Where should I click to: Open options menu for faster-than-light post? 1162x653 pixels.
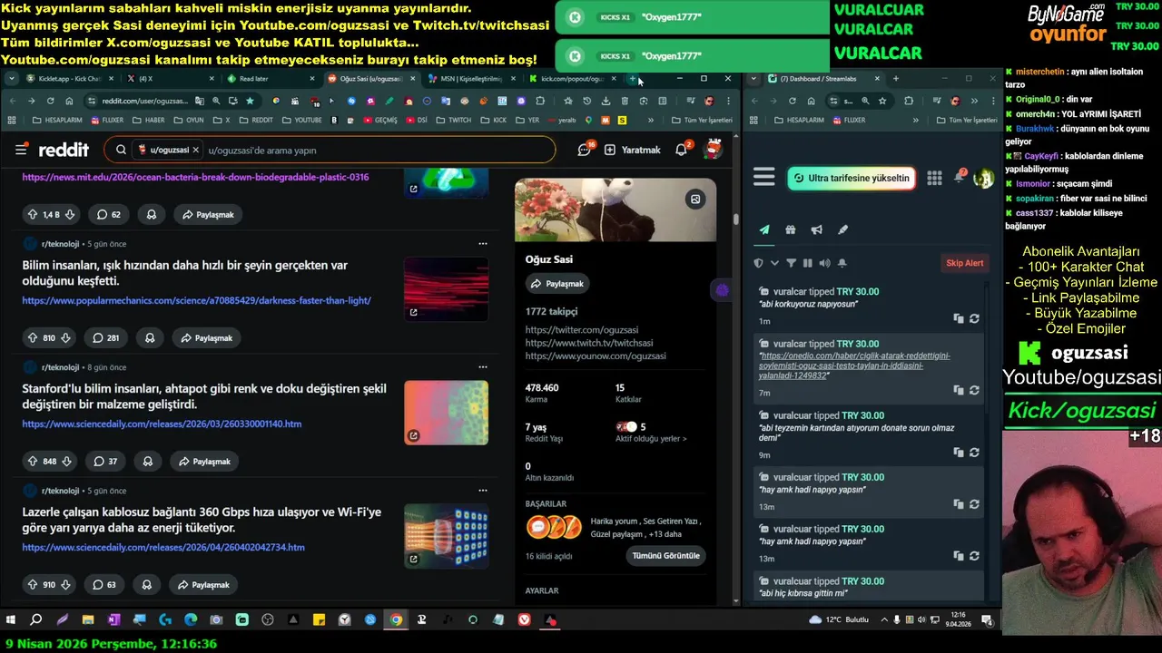(x=483, y=243)
